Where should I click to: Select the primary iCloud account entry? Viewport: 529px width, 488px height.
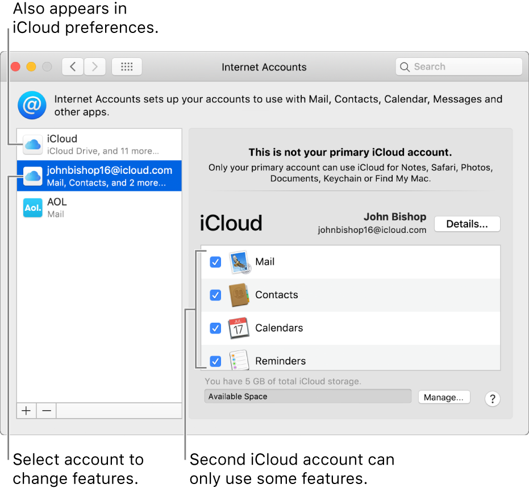(99, 144)
